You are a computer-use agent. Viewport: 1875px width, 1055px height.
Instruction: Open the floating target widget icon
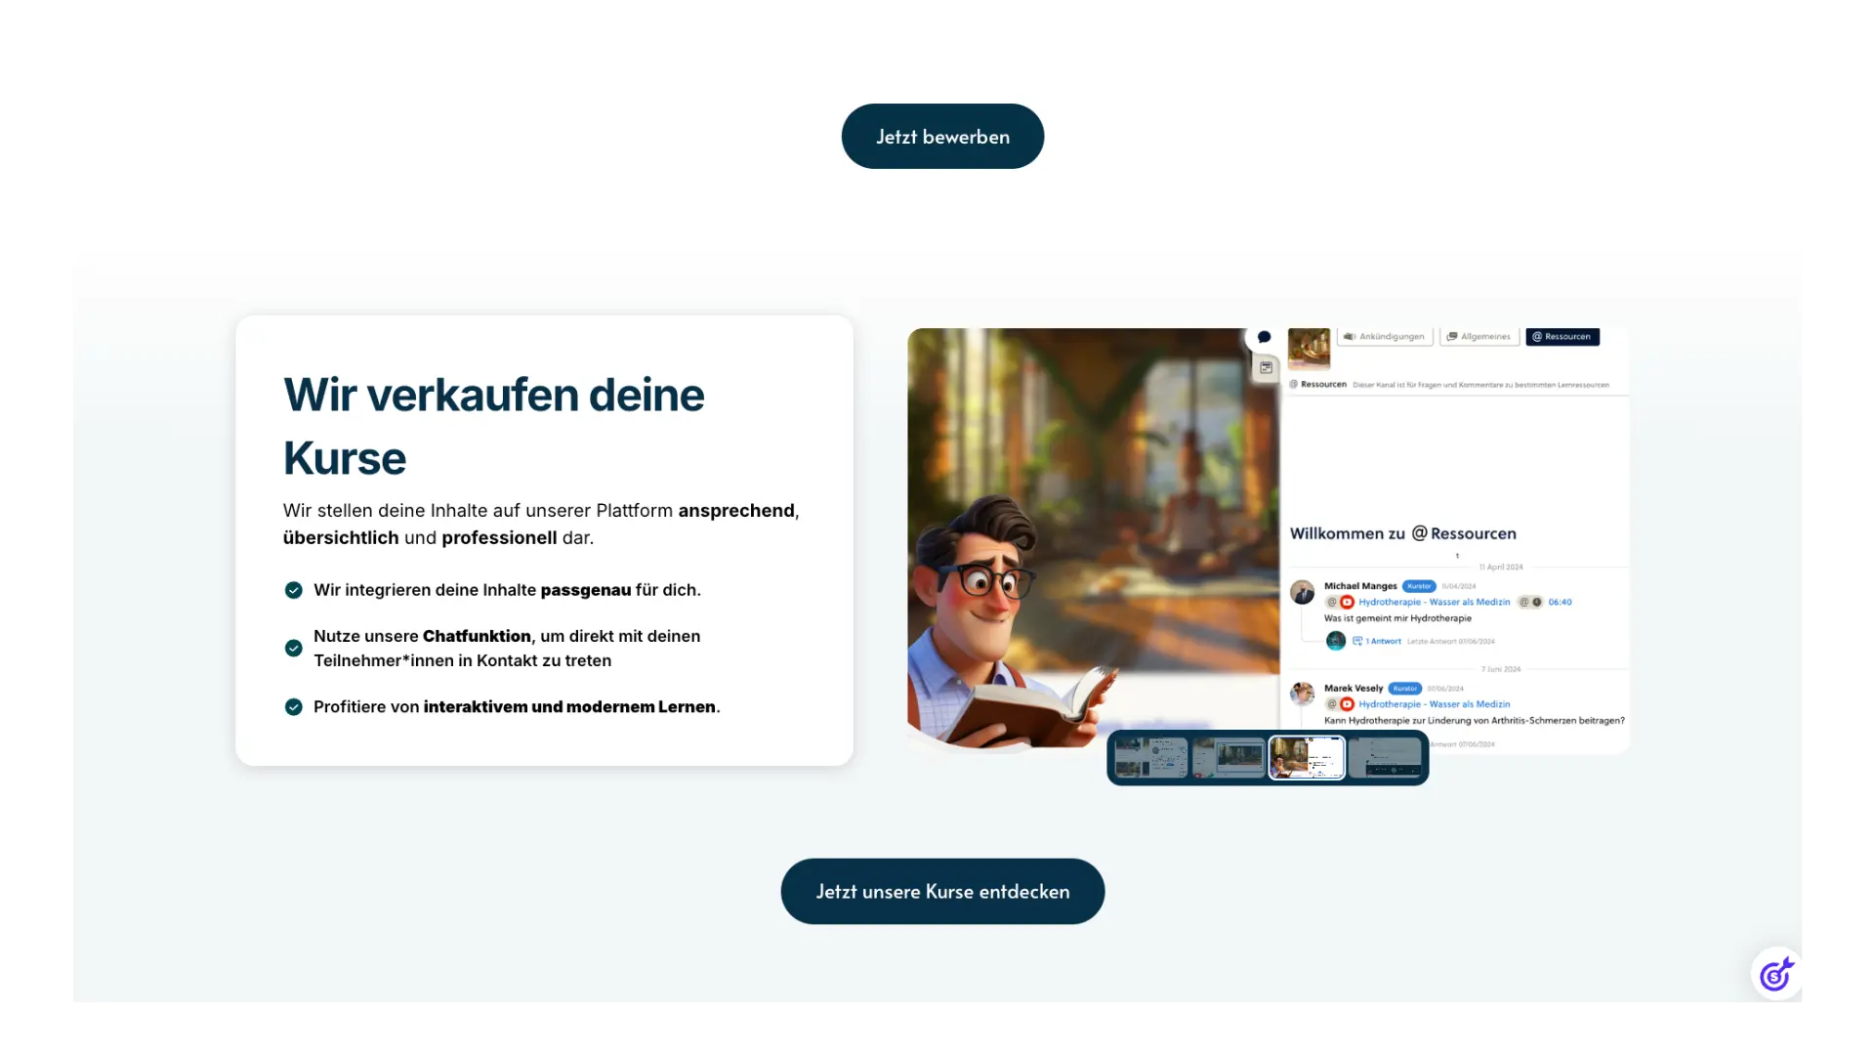1776,974
